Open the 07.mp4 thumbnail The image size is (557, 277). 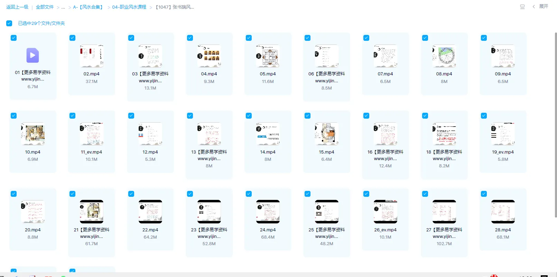(x=386, y=56)
